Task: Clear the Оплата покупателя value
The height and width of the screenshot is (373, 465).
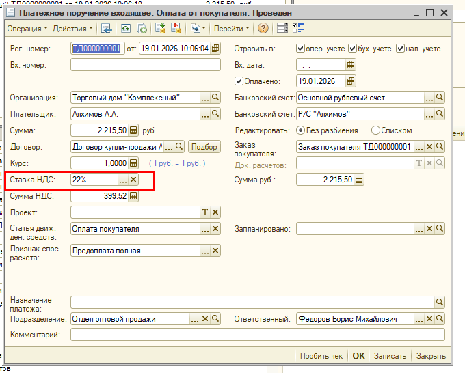Action: (x=215, y=229)
